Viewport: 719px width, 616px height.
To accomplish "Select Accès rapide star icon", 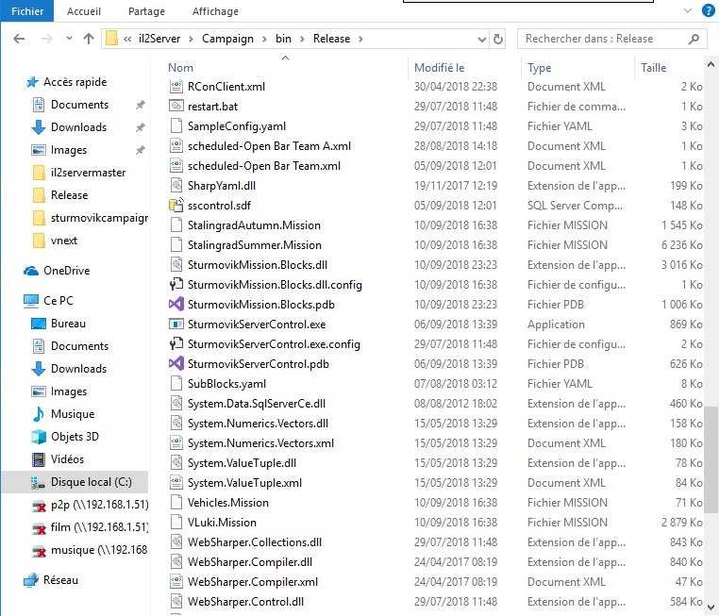I will pos(32,82).
